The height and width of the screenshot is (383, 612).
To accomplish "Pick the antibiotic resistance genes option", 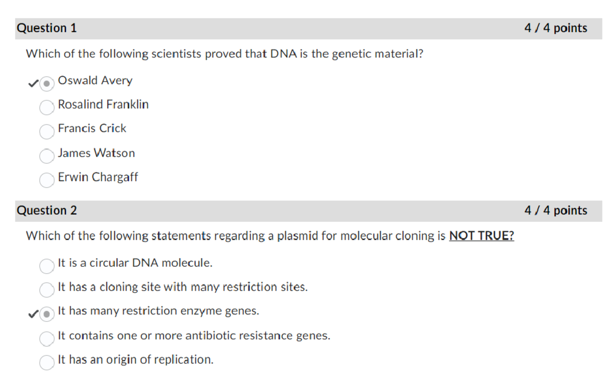I will (46, 339).
